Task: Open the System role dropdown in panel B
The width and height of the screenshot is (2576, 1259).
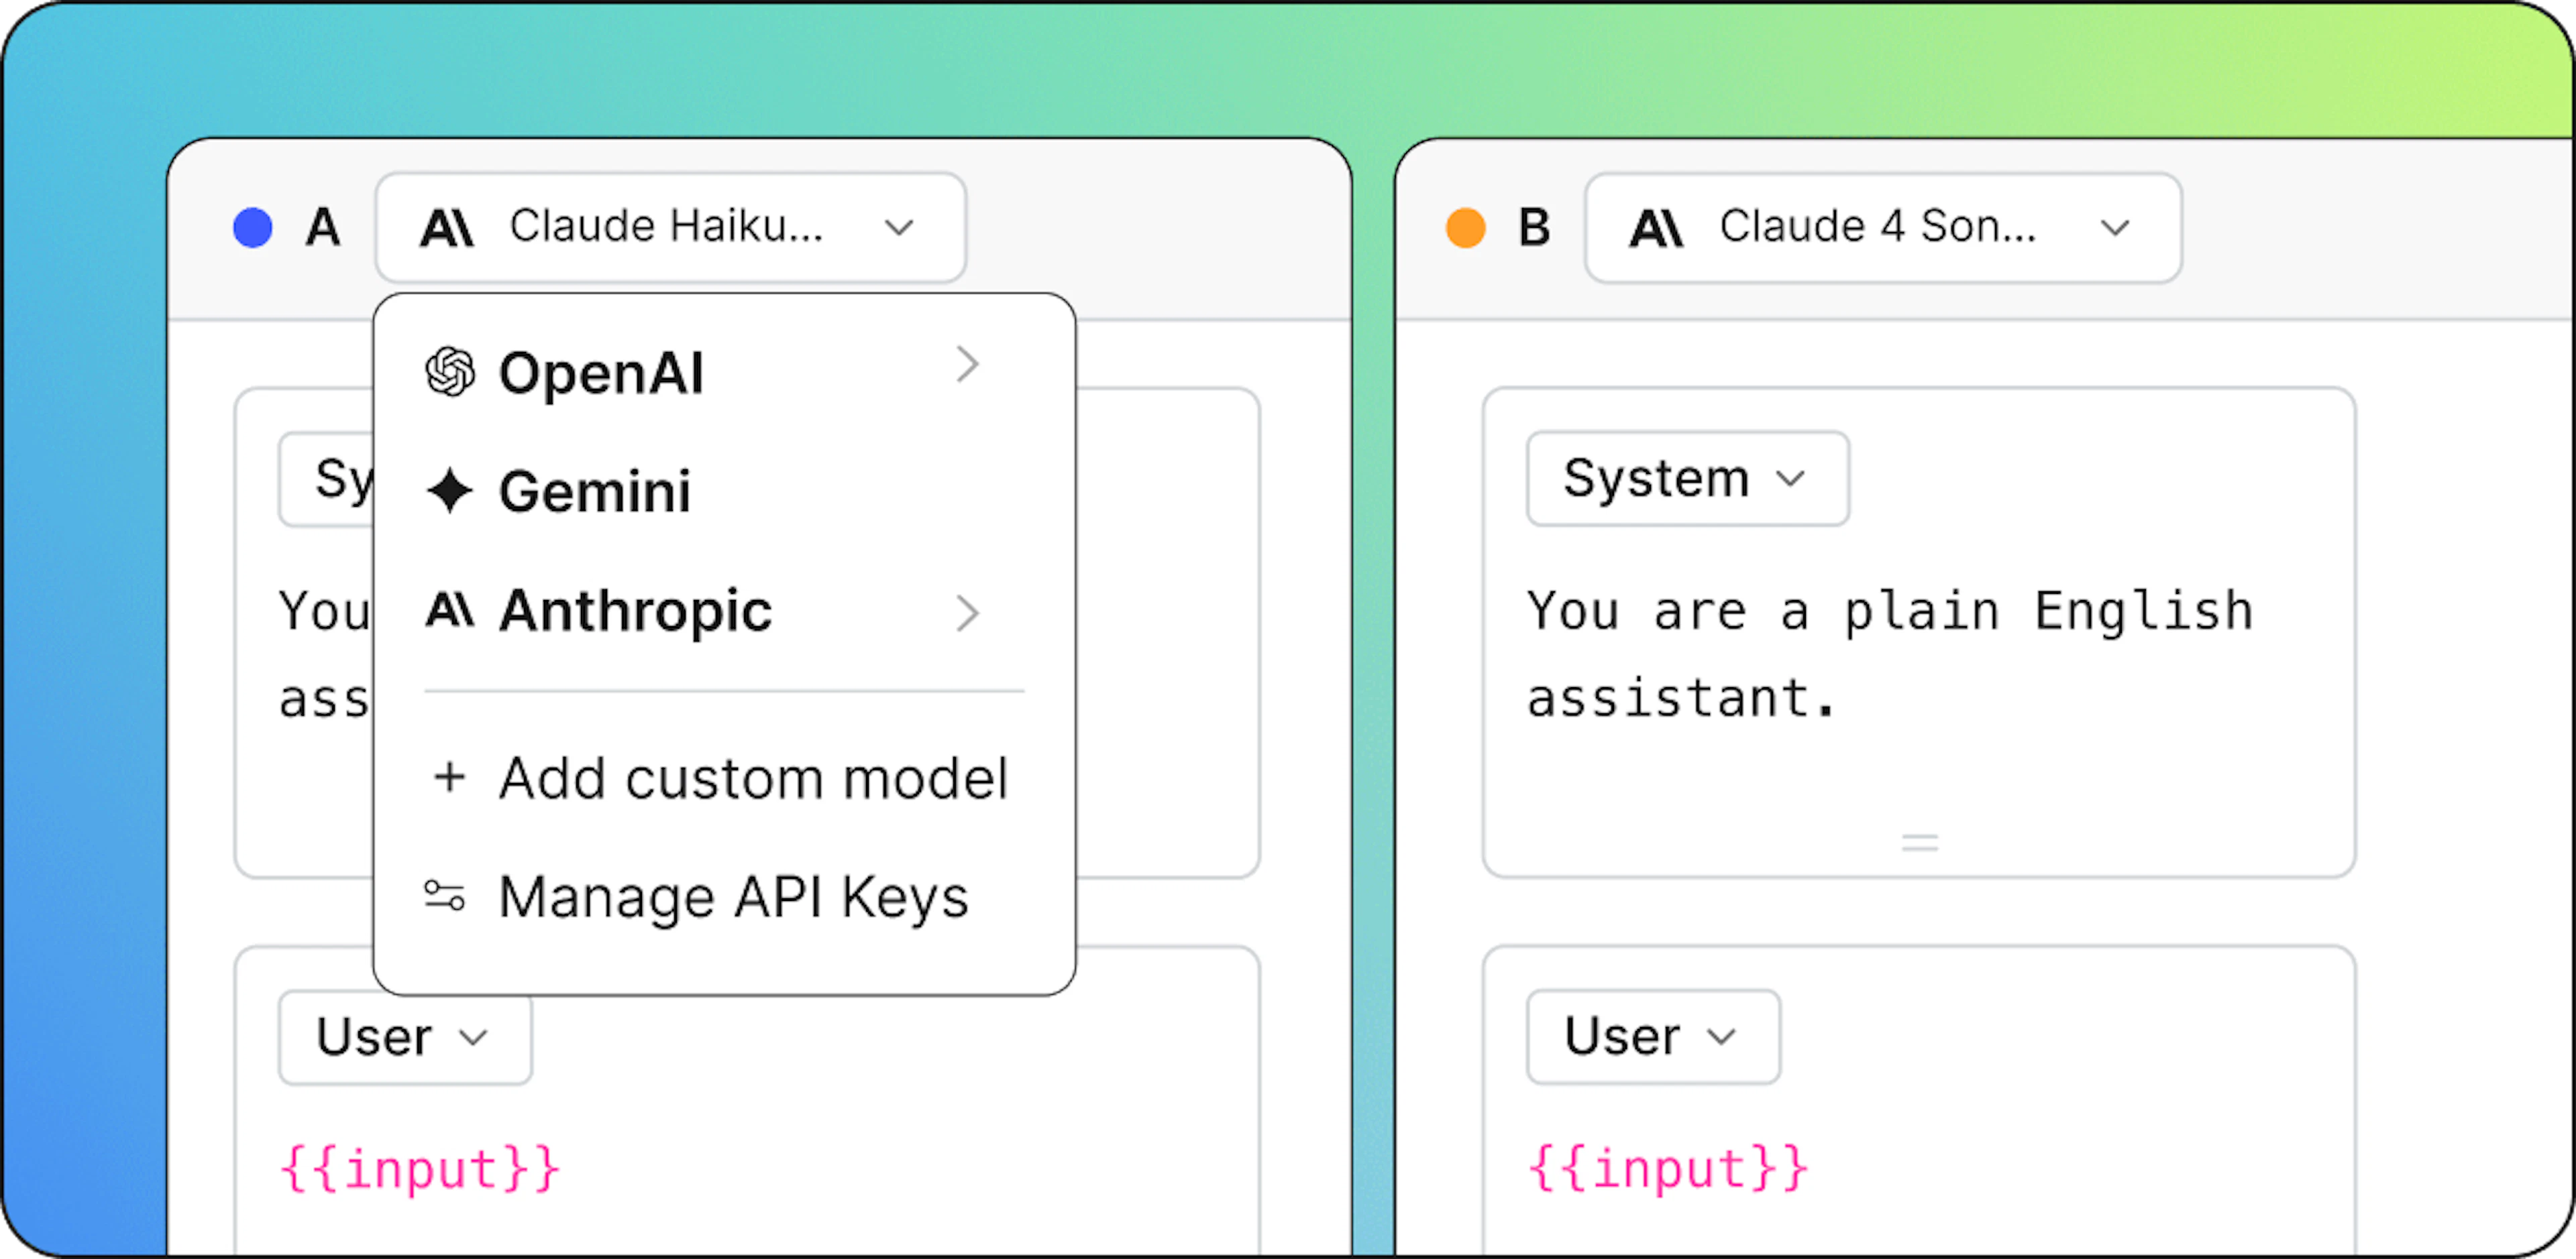Action: coord(1688,479)
